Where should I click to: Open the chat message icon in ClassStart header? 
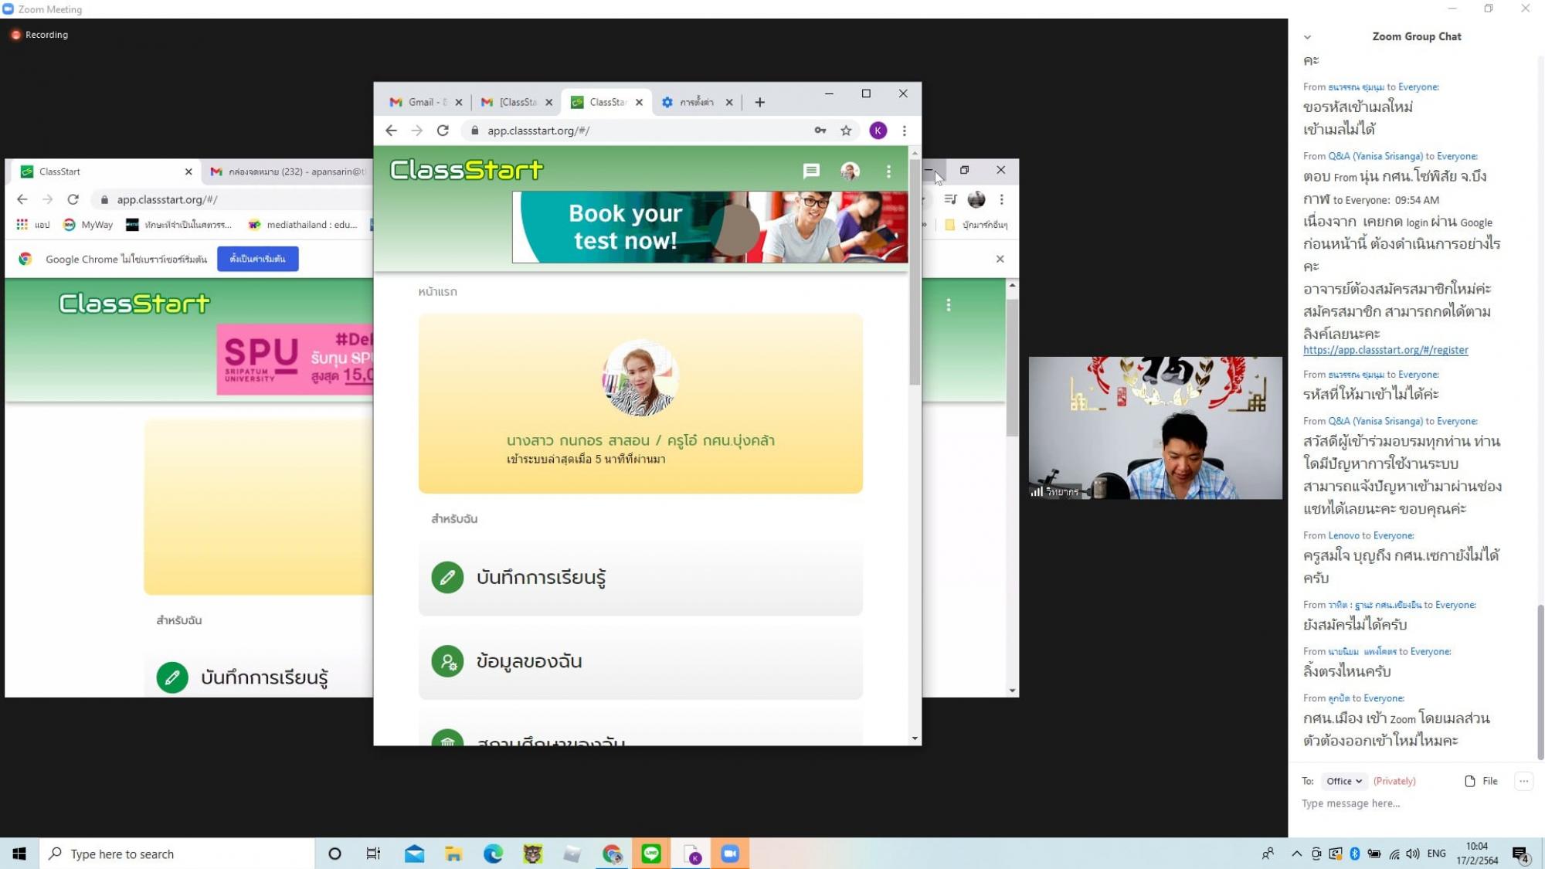click(811, 171)
